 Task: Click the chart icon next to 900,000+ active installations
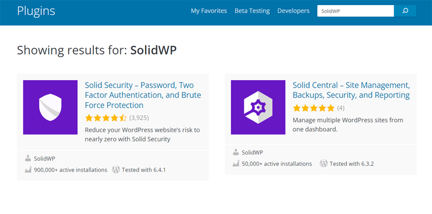28,170
